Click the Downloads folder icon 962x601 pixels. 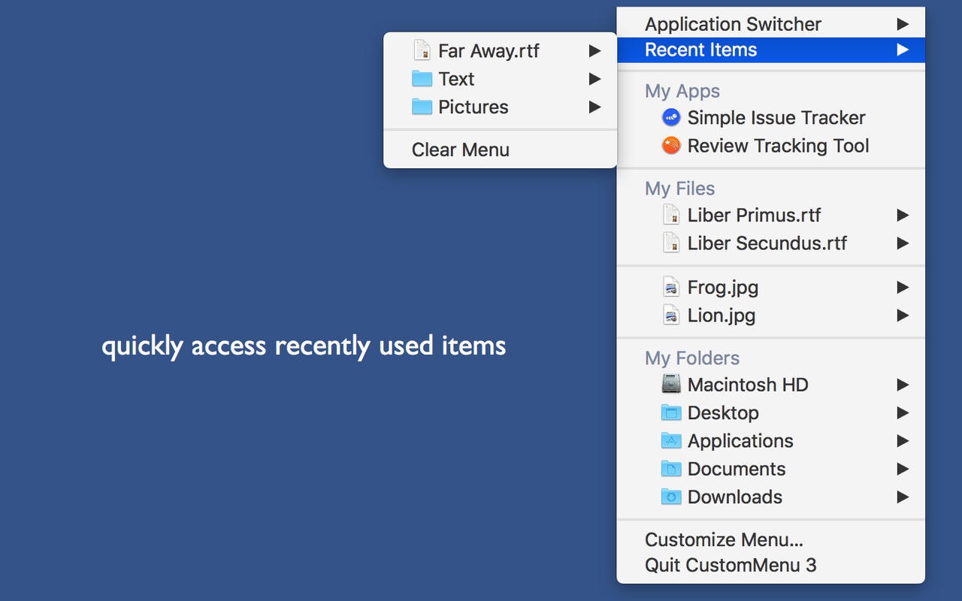(671, 497)
